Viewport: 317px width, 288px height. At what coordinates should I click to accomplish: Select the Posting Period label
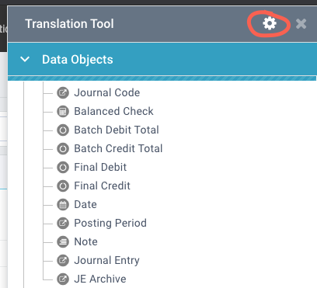click(110, 224)
